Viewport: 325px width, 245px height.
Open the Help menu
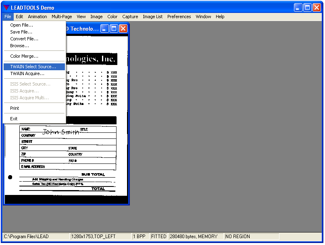(220, 17)
